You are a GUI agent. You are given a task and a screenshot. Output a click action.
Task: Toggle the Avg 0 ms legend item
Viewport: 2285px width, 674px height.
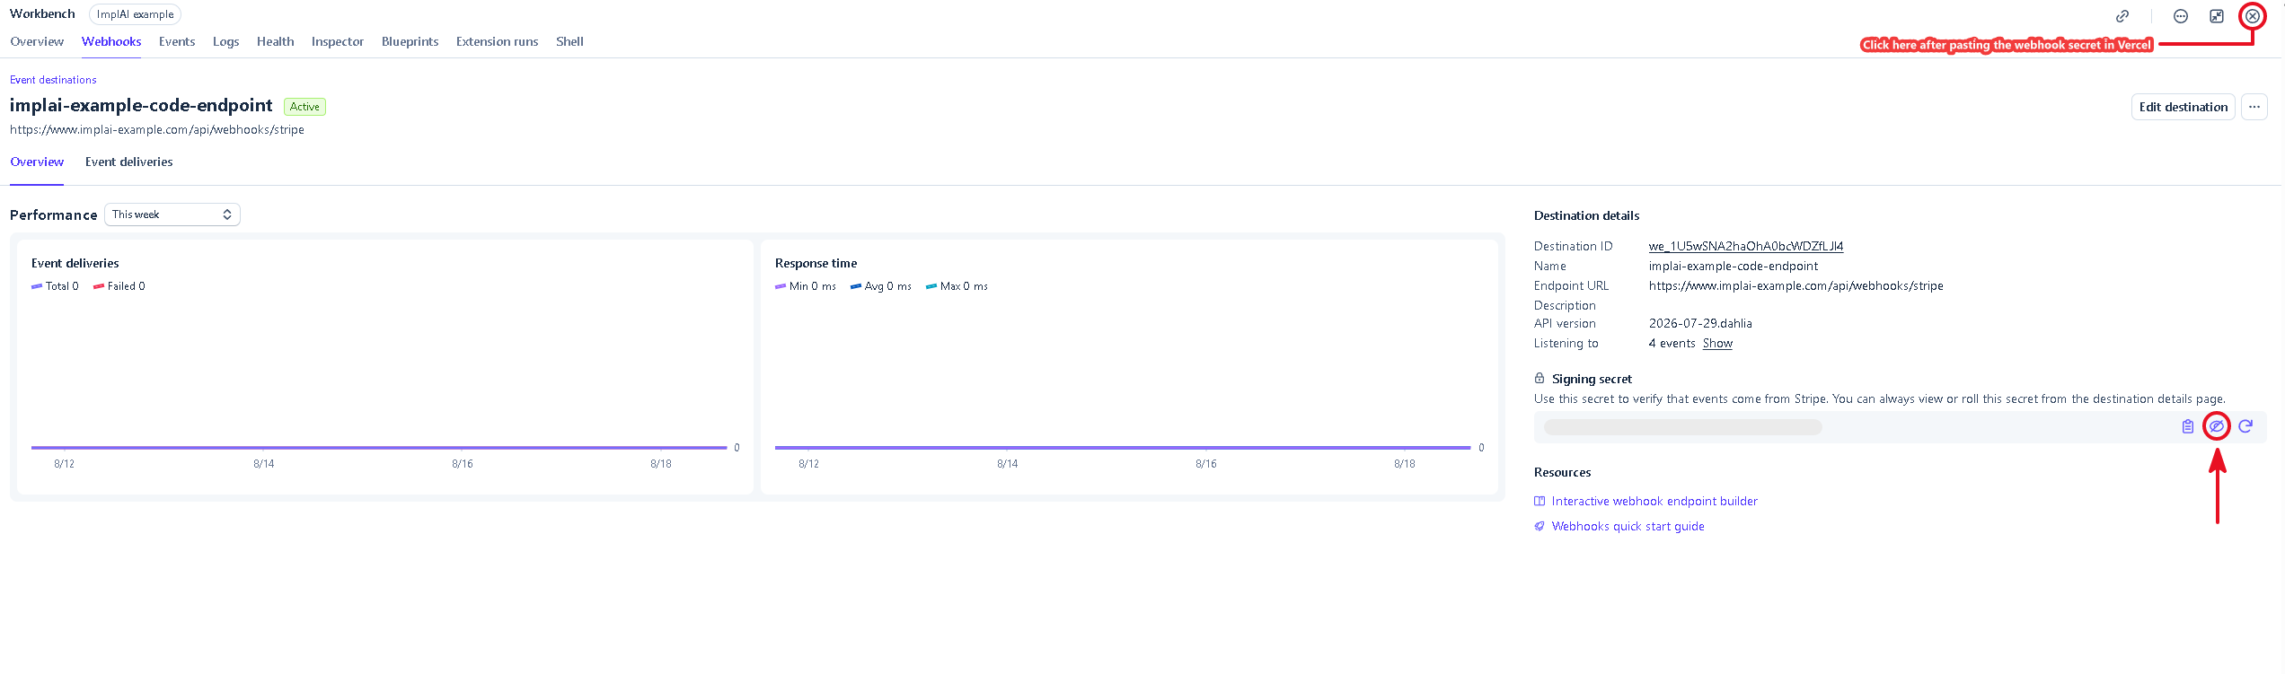(x=881, y=286)
